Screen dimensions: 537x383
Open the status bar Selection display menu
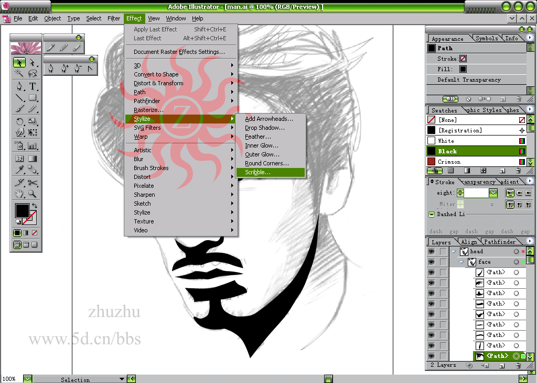pos(122,379)
